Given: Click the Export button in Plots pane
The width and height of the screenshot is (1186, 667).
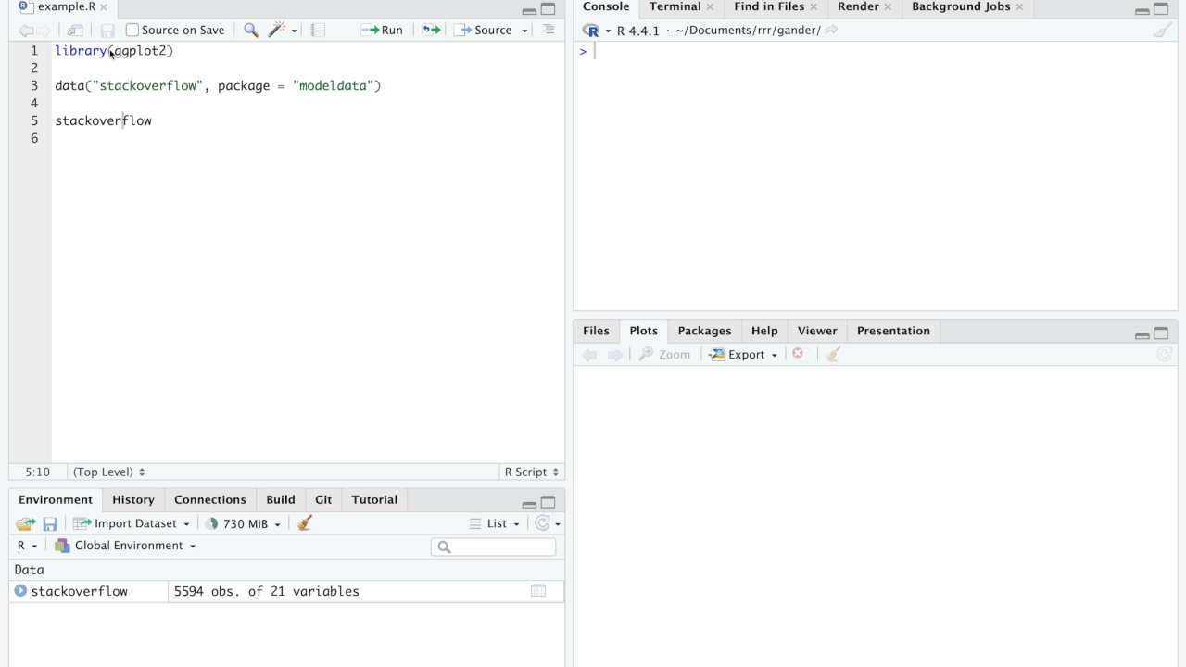Looking at the screenshot, I should pos(743,354).
